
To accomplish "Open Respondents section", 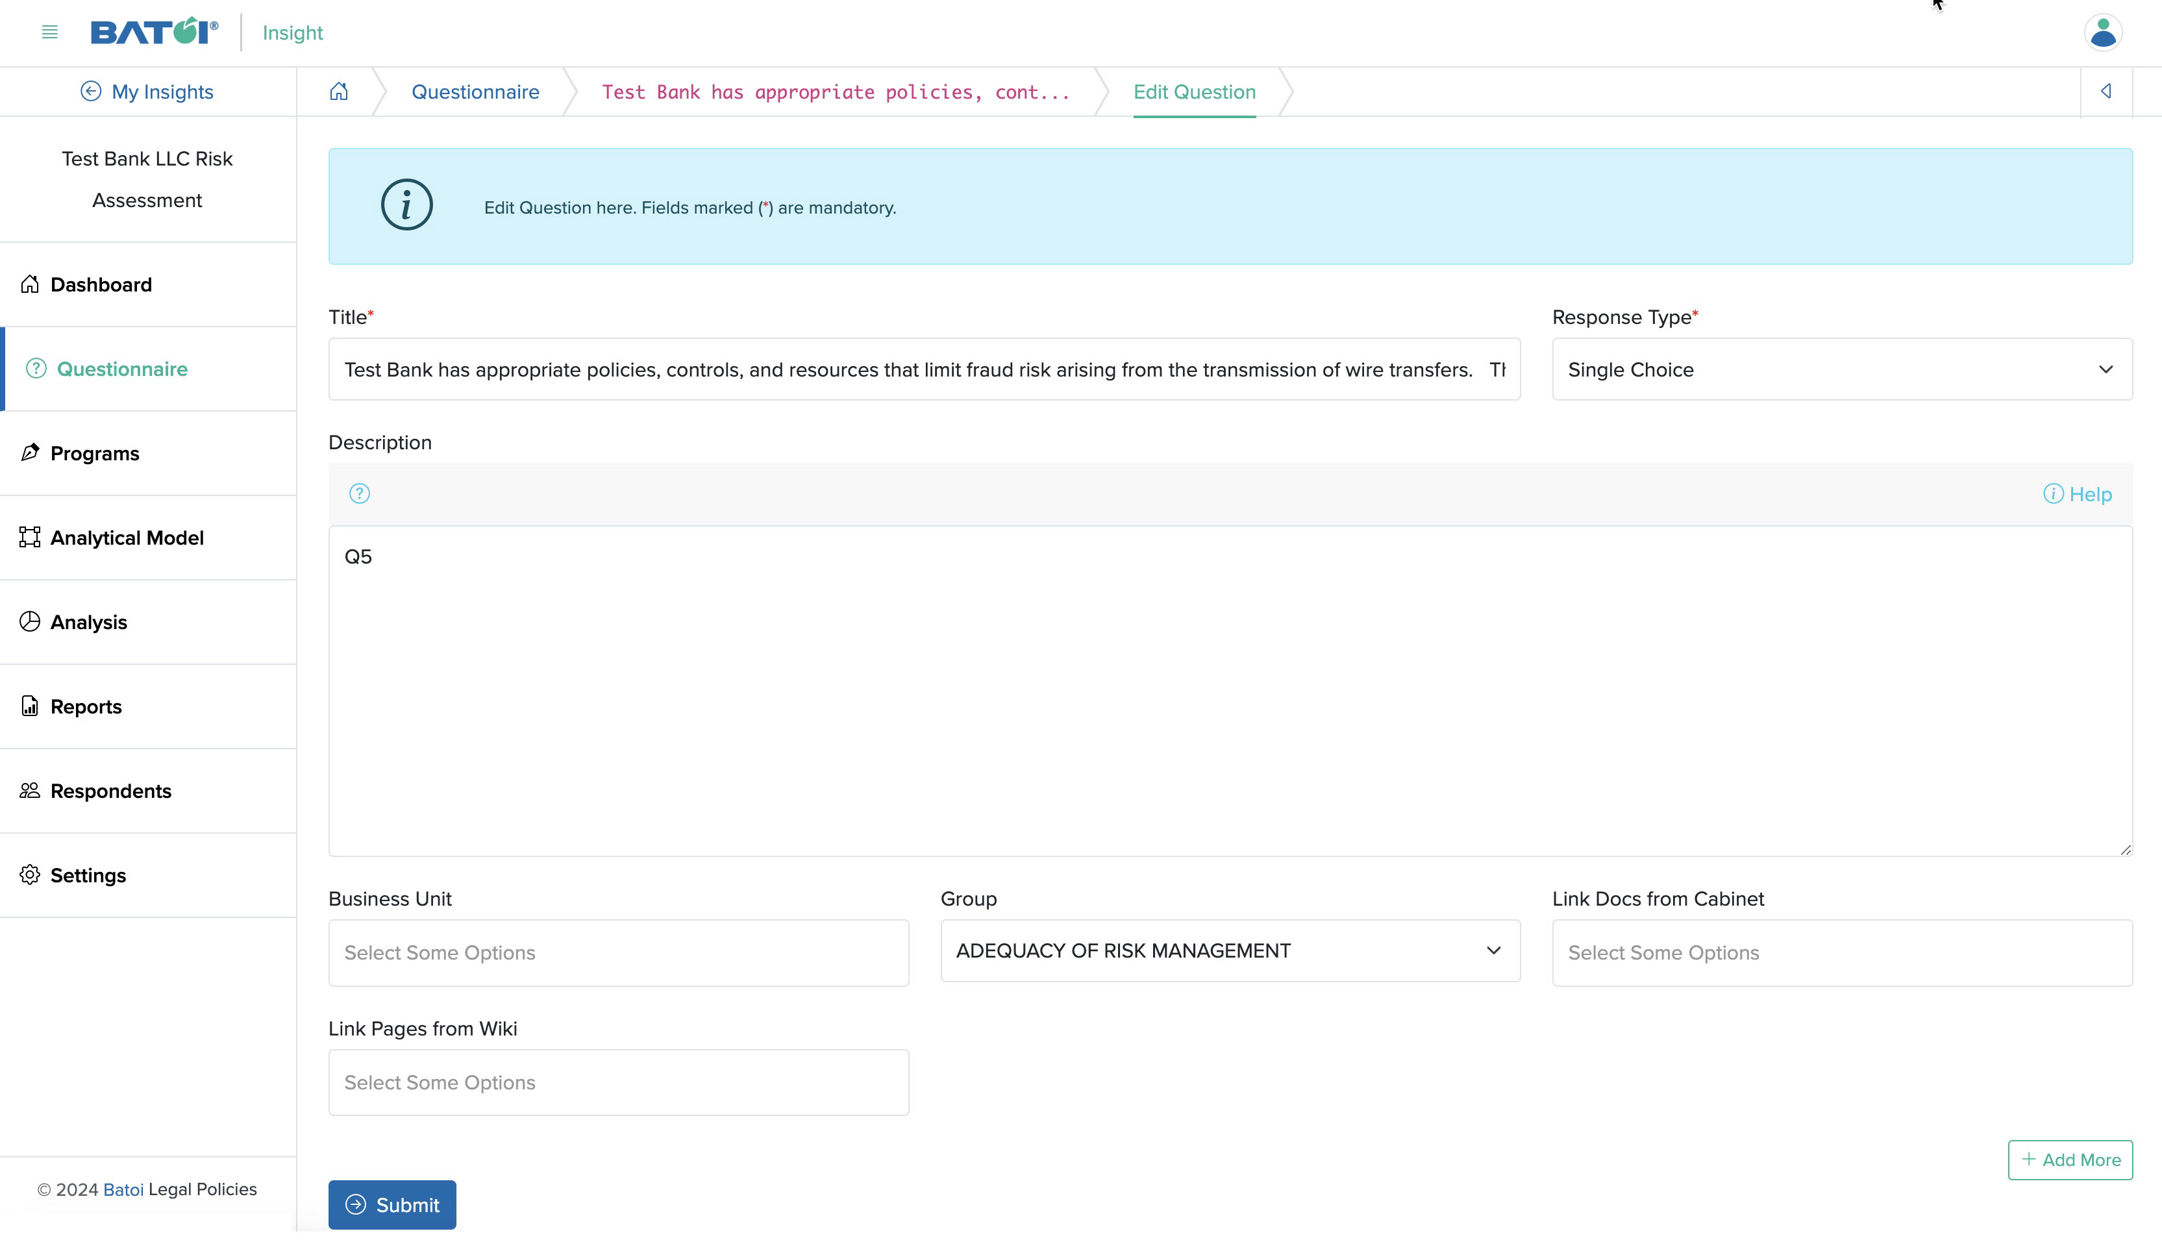I will tap(148, 791).
